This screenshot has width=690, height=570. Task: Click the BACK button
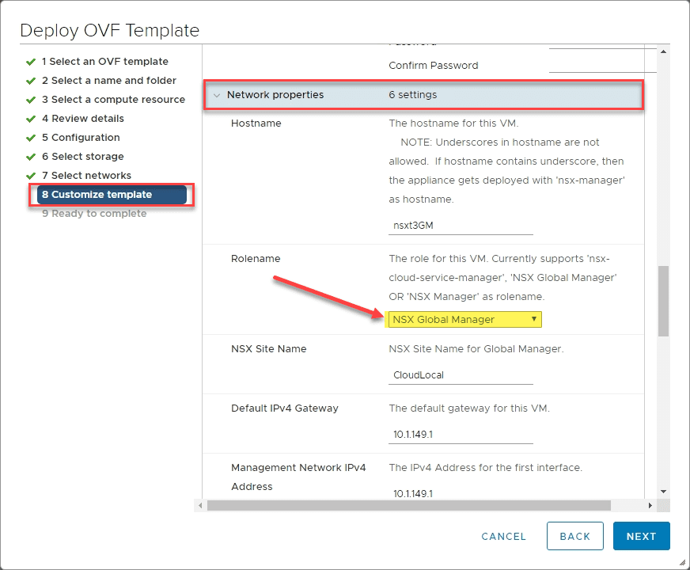pos(574,536)
